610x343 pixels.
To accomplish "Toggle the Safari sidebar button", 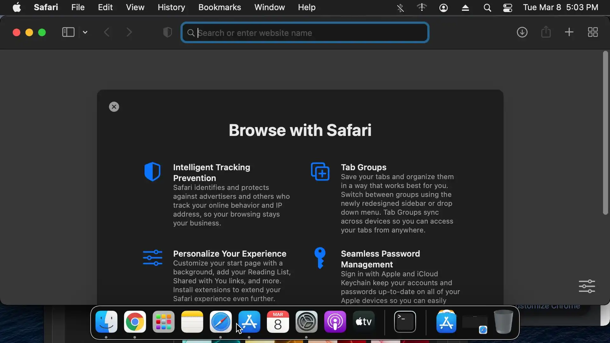I will (x=68, y=32).
